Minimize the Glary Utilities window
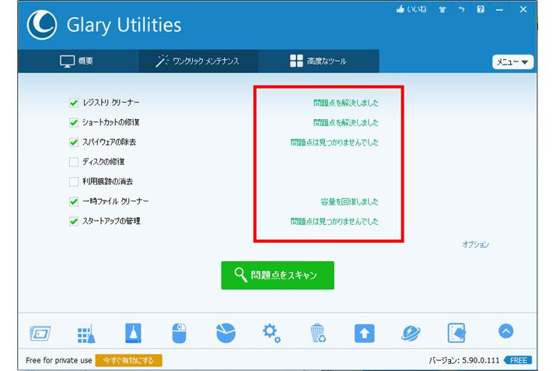 click(x=499, y=9)
